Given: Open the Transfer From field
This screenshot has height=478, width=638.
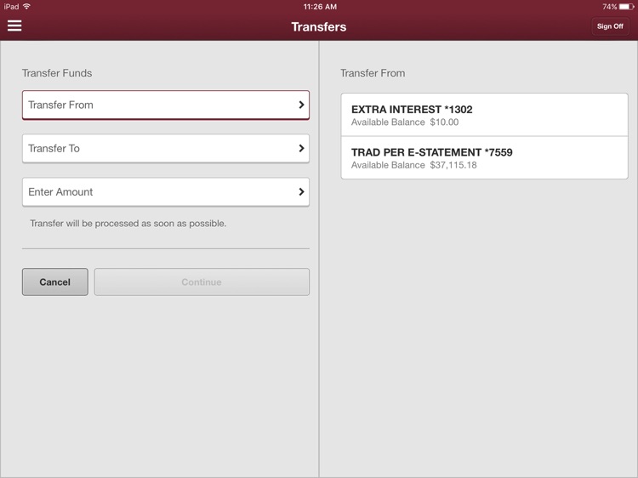Looking at the screenshot, I should [166, 105].
